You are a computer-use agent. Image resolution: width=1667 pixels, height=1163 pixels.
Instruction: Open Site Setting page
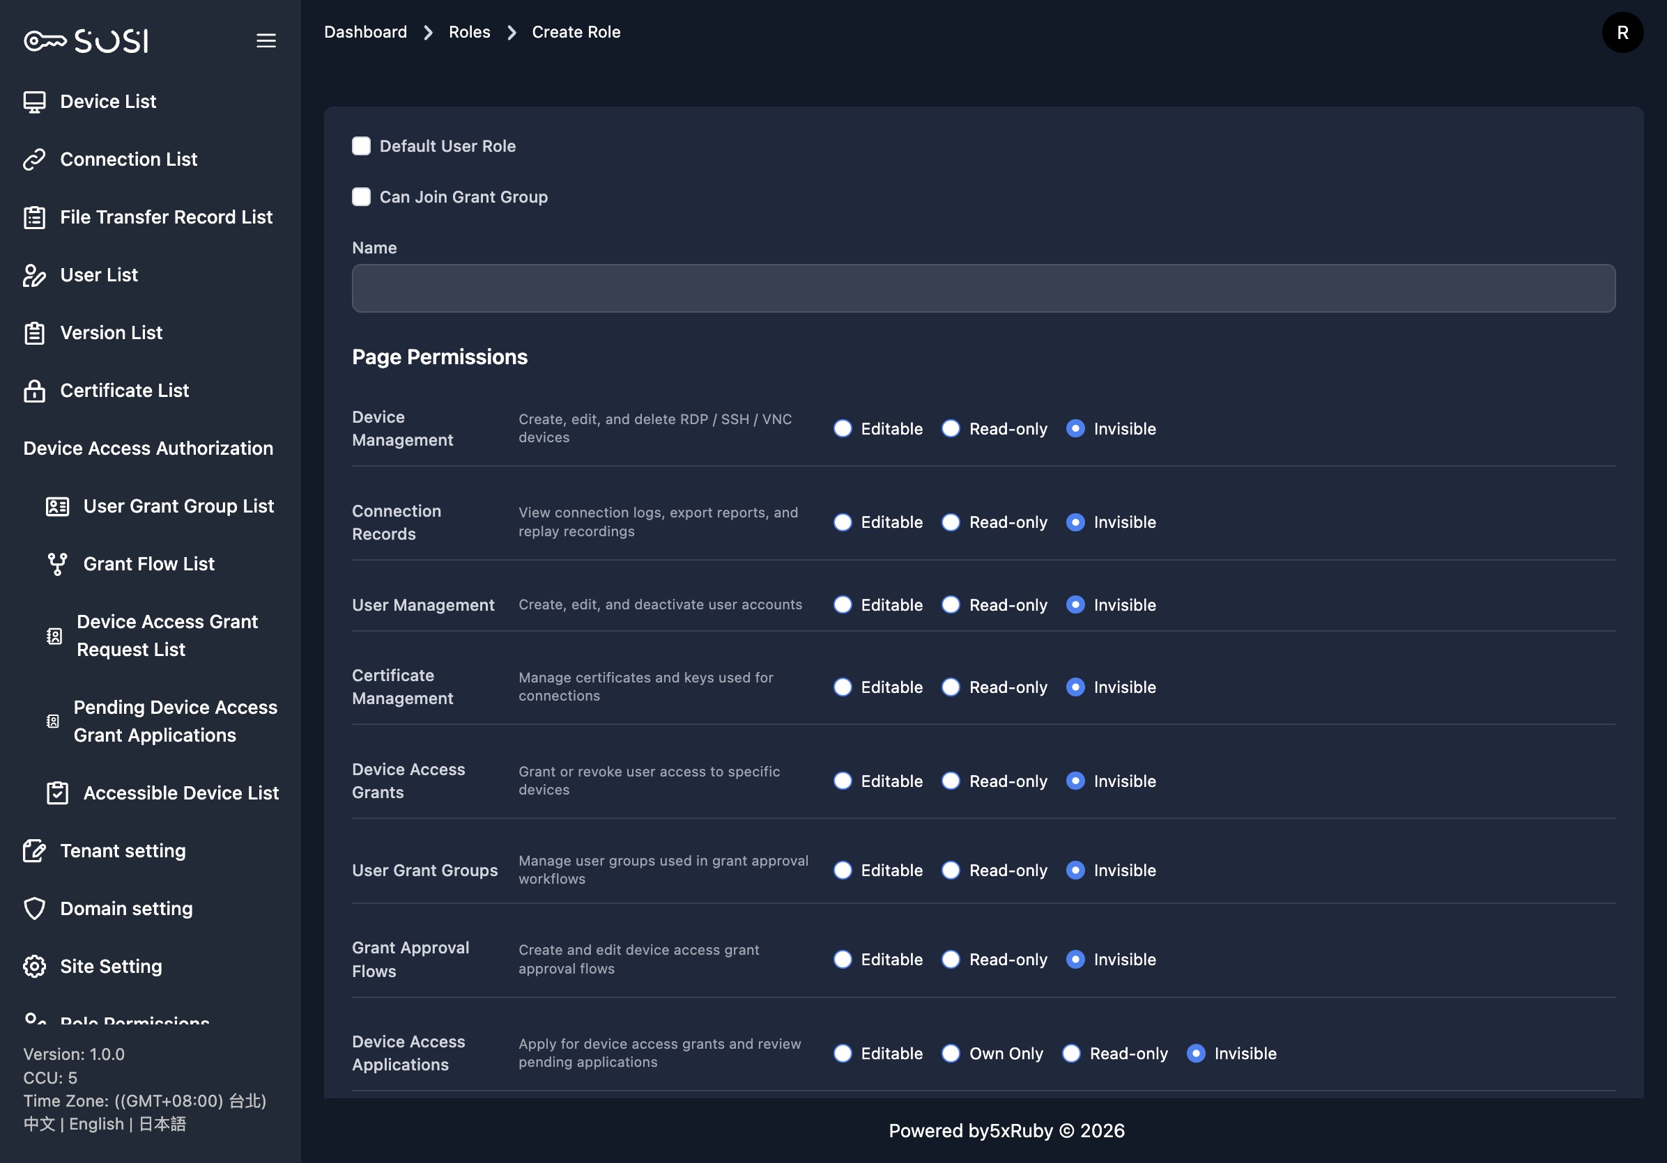(x=111, y=967)
